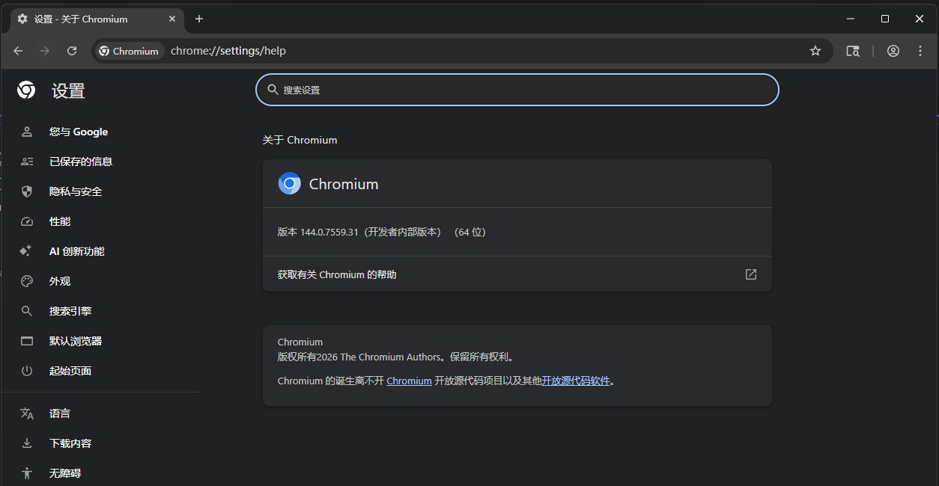Click the download icon beside 下载内容
The image size is (939, 486).
[27, 443]
